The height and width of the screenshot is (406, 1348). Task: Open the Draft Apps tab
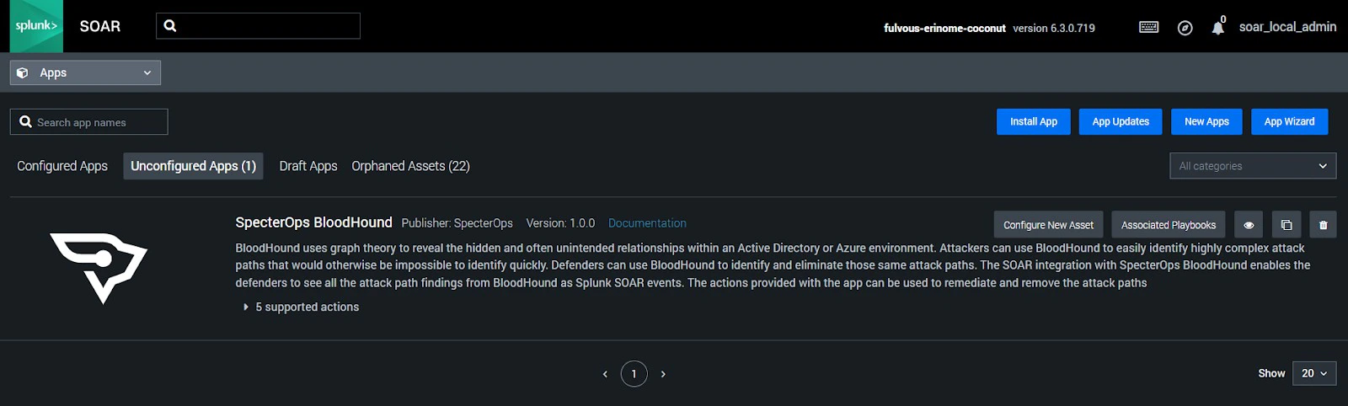pyautogui.click(x=308, y=166)
